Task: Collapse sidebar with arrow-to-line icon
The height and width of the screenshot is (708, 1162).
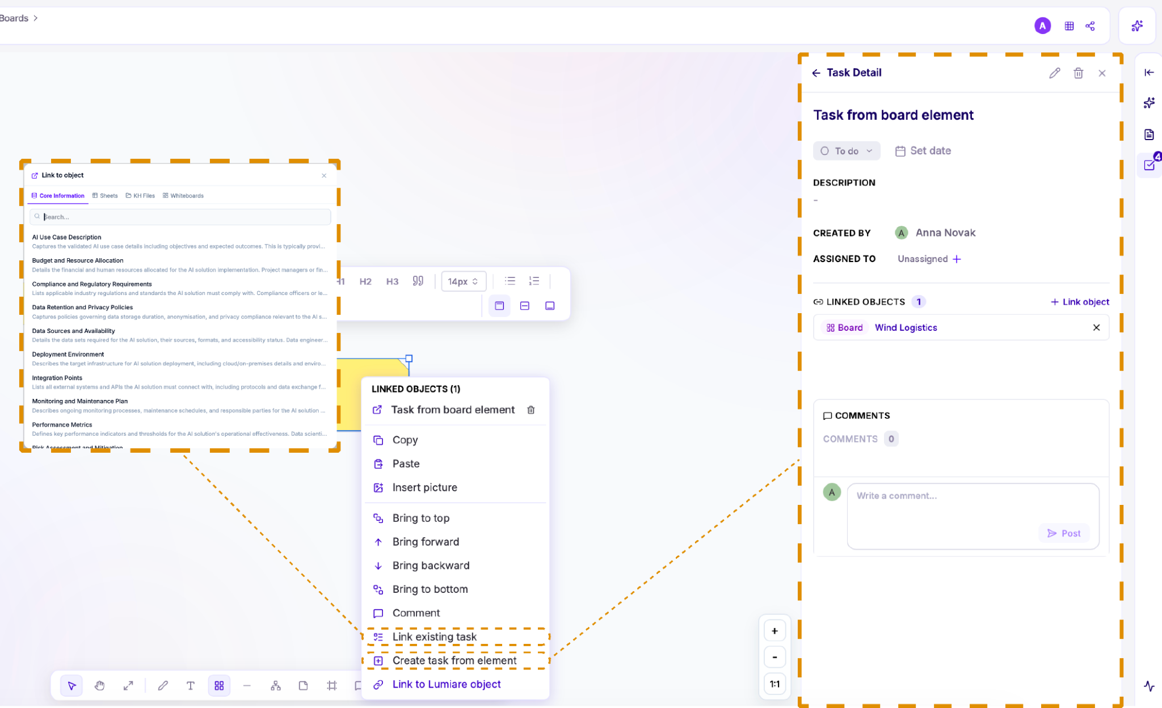Action: 1149,73
